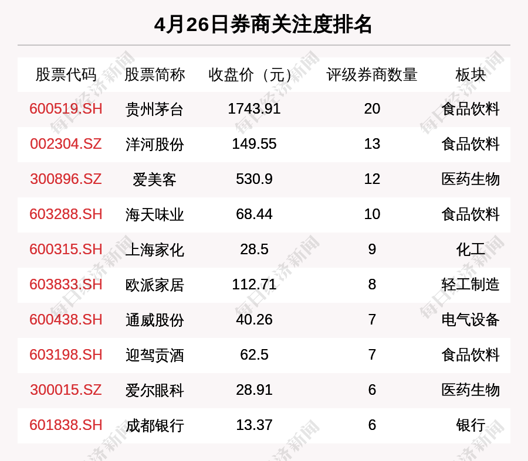Click stock code 600315.SH
Image resolution: width=528 pixels, height=461 pixels.
[x=66, y=250]
